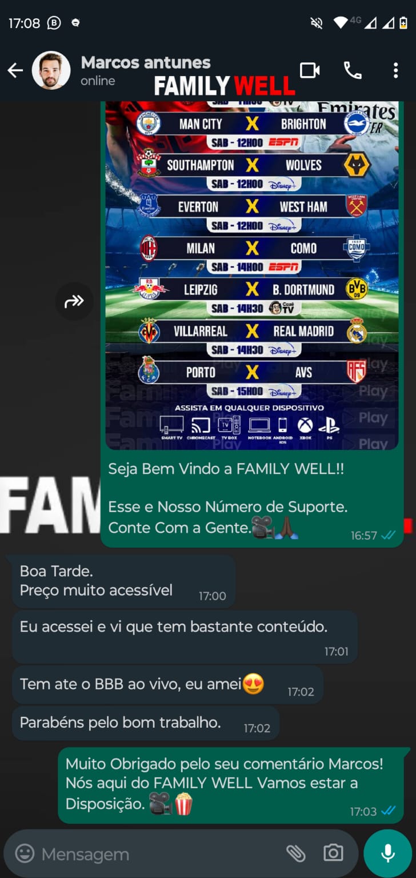Select the 'Muito Obrigado pelo seu comentário' reply
Screen dimensions: 416x878
(231, 785)
